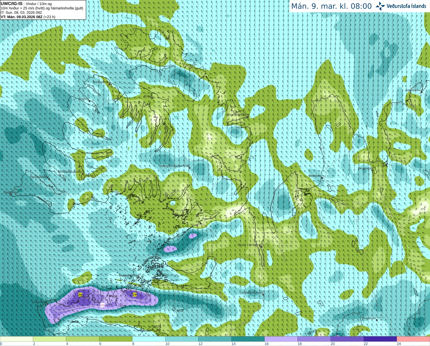Click the yellow gust label '29'
The width and height of the screenshot is (430, 346).
(135, 295)
